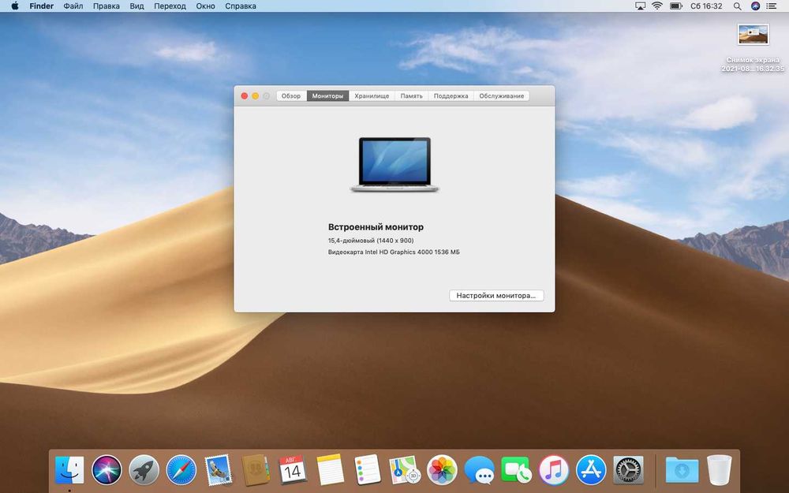Switch to the Хранилище tab
The width and height of the screenshot is (789, 493).
[372, 95]
